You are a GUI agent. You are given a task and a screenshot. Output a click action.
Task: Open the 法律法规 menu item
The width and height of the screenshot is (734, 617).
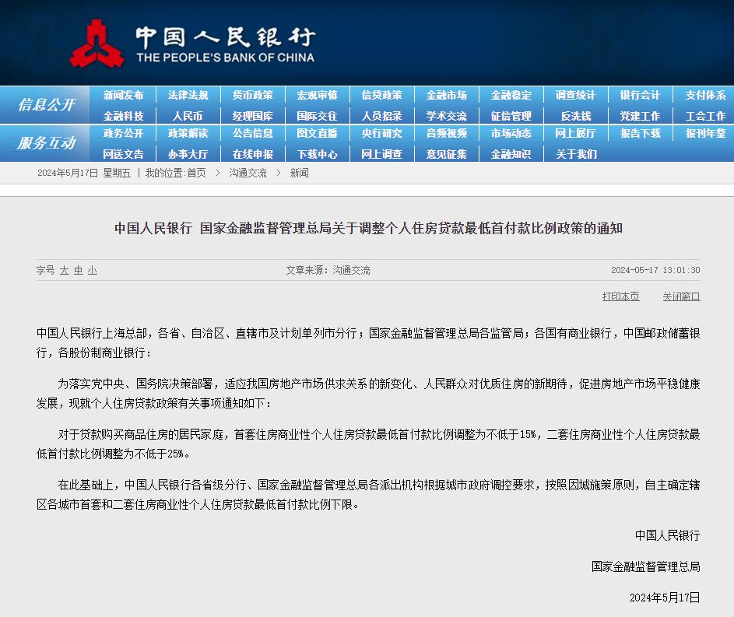(x=188, y=95)
